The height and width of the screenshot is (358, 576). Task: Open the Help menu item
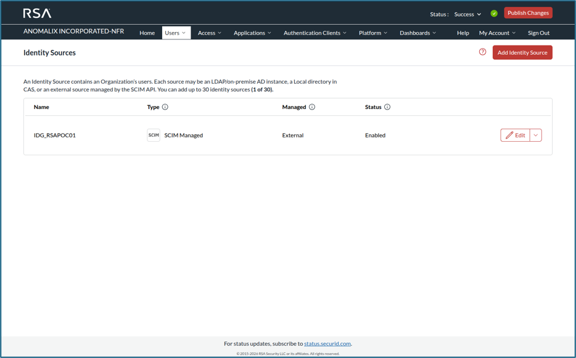(x=463, y=33)
